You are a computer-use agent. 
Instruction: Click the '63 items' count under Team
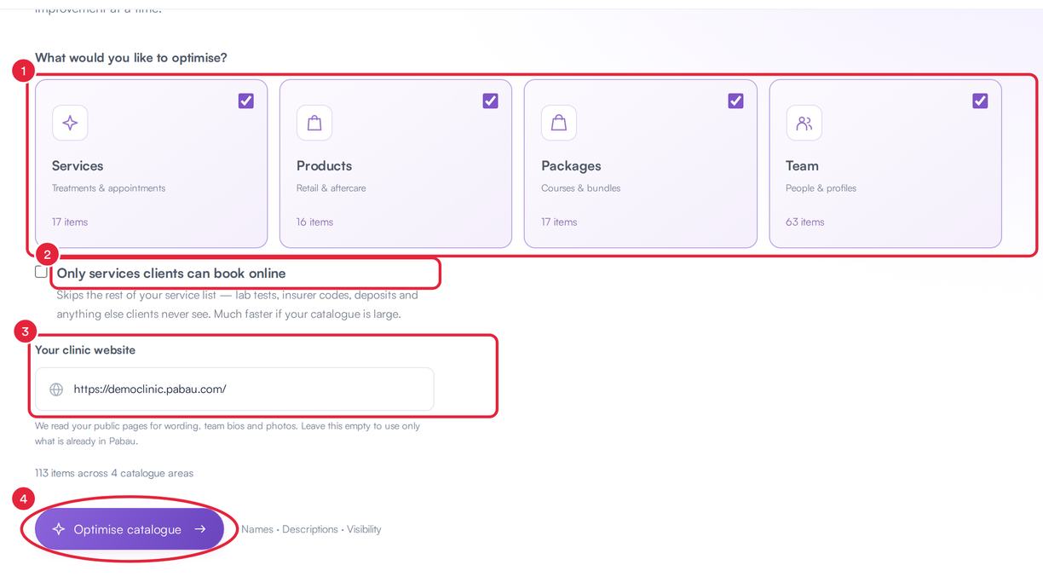click(x=804, y=222)
